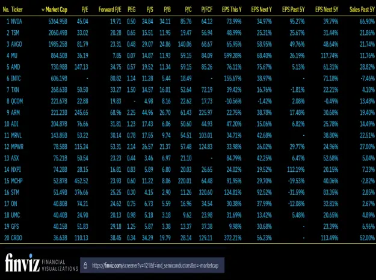Open the ARM ticker link
The height and width of the screenshot is (280, 376).
click(x=16, y=112)
